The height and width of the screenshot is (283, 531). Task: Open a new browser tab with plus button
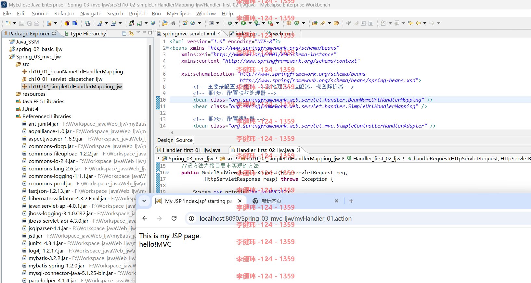coord(351,201)
